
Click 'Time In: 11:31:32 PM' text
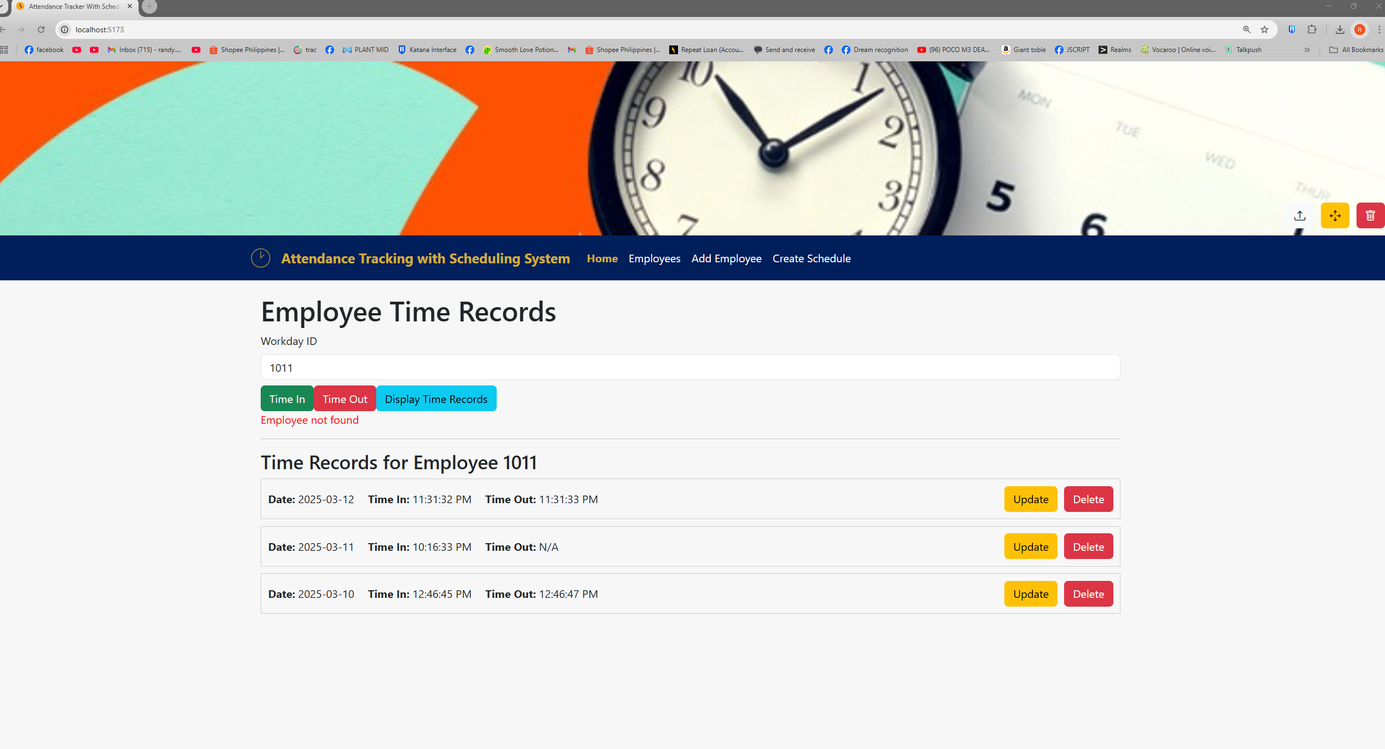click(419, 499)
